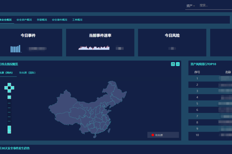
Task: Click the map zoom out minus button
Action: [9, 131]
